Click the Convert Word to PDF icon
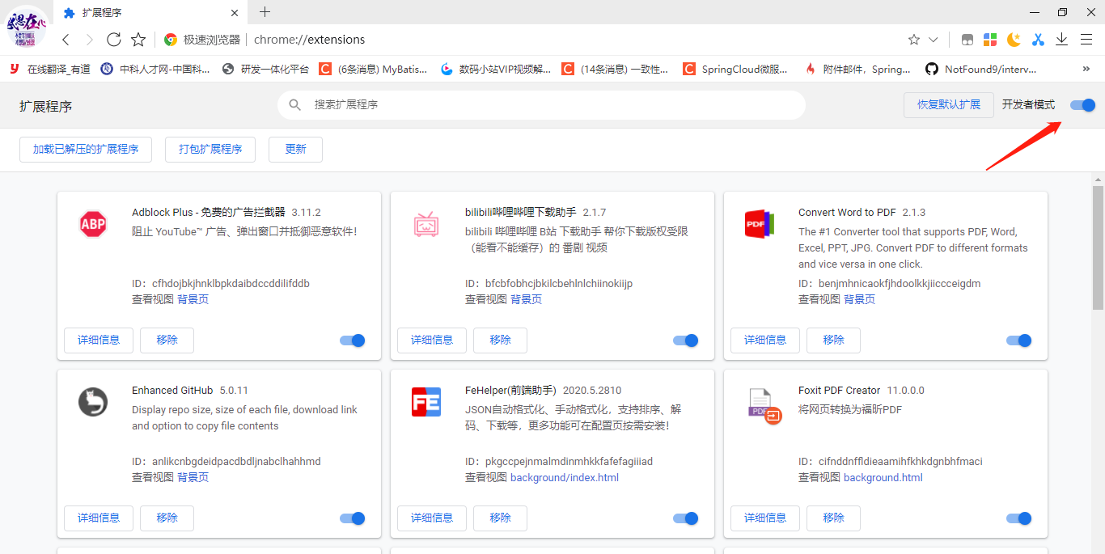Viewport: 1105px width, 554px height. 759,225
